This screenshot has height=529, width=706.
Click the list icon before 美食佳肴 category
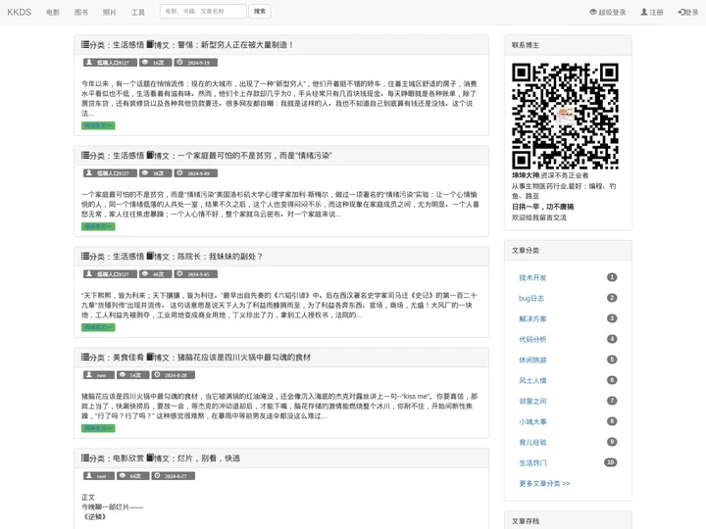point(85,357)
